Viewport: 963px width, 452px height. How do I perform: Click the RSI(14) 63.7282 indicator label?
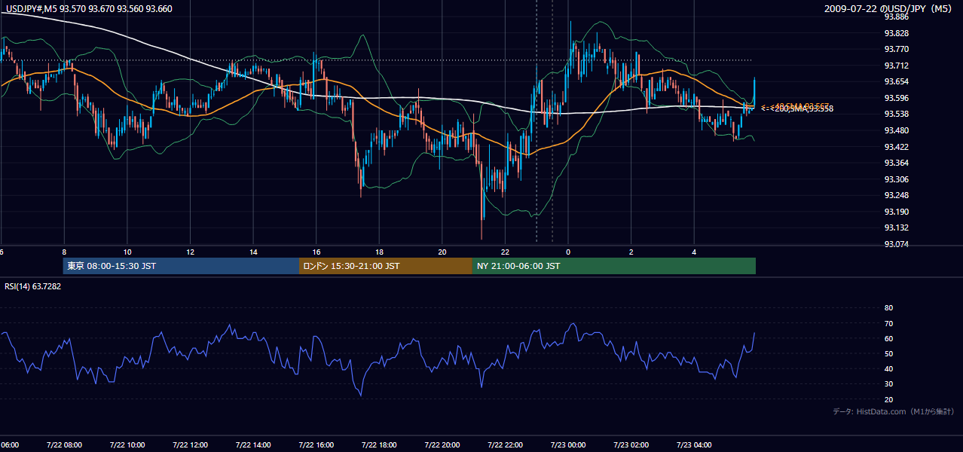click(x=33, y=286)
